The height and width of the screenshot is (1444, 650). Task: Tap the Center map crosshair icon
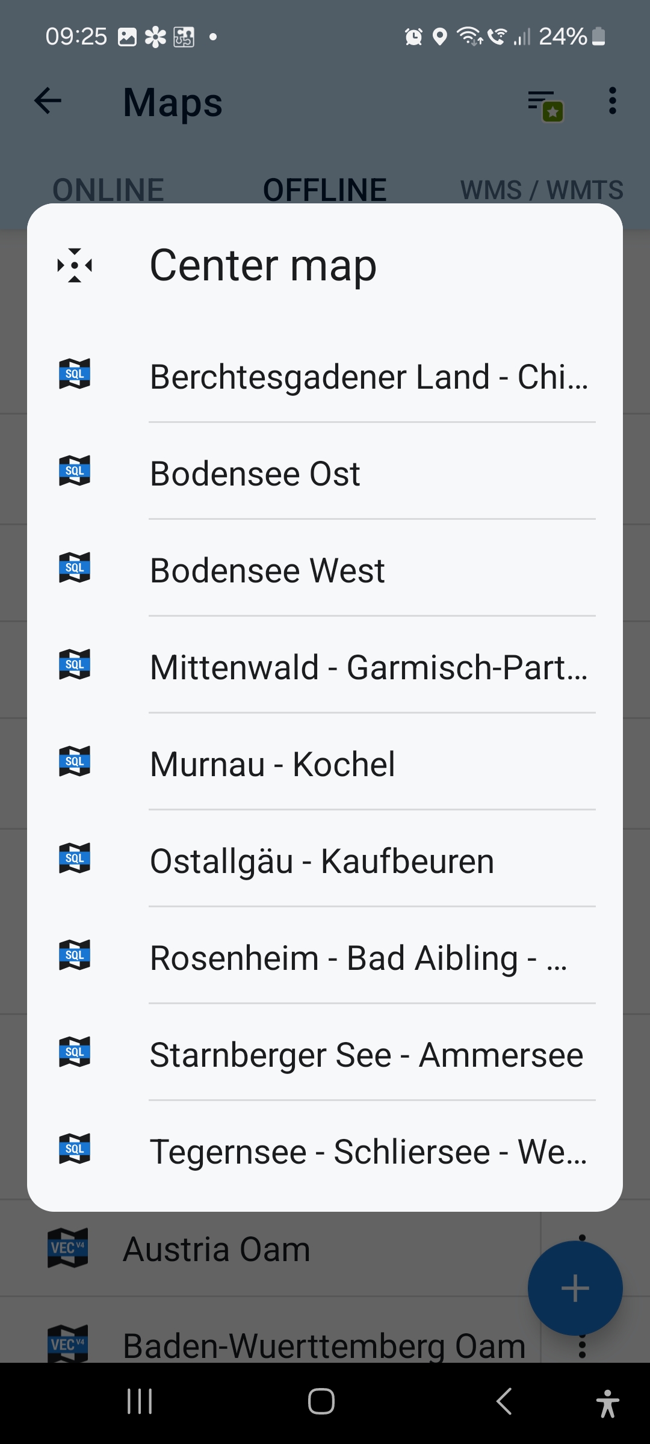75,265
